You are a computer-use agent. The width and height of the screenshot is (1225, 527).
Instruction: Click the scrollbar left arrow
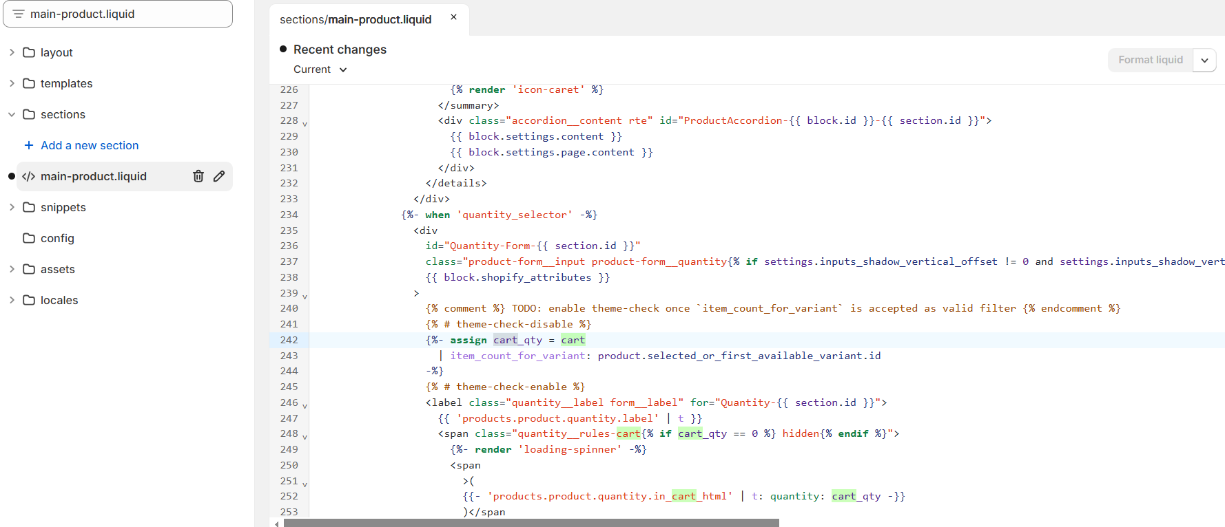[x=277, y=523]
